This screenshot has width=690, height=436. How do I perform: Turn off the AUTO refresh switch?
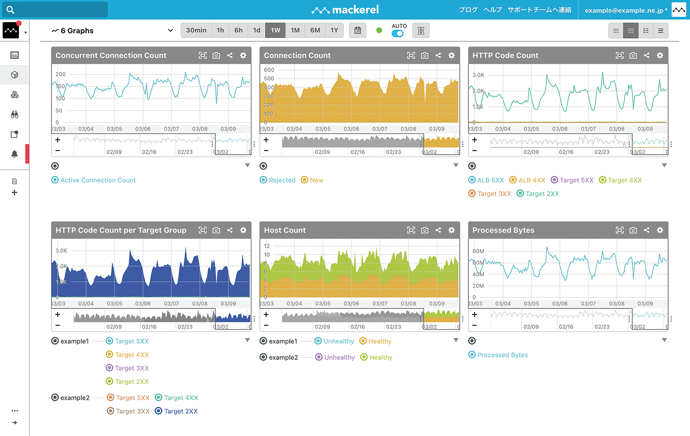pos(398,34)
